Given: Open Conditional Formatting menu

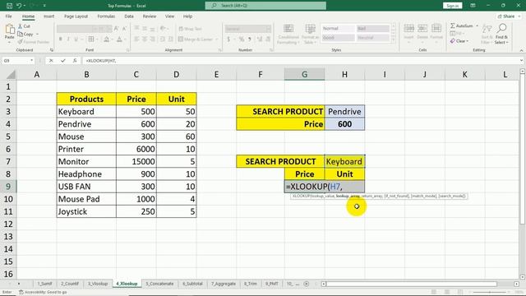Looking at the screenshot, I should pos(288,34).
